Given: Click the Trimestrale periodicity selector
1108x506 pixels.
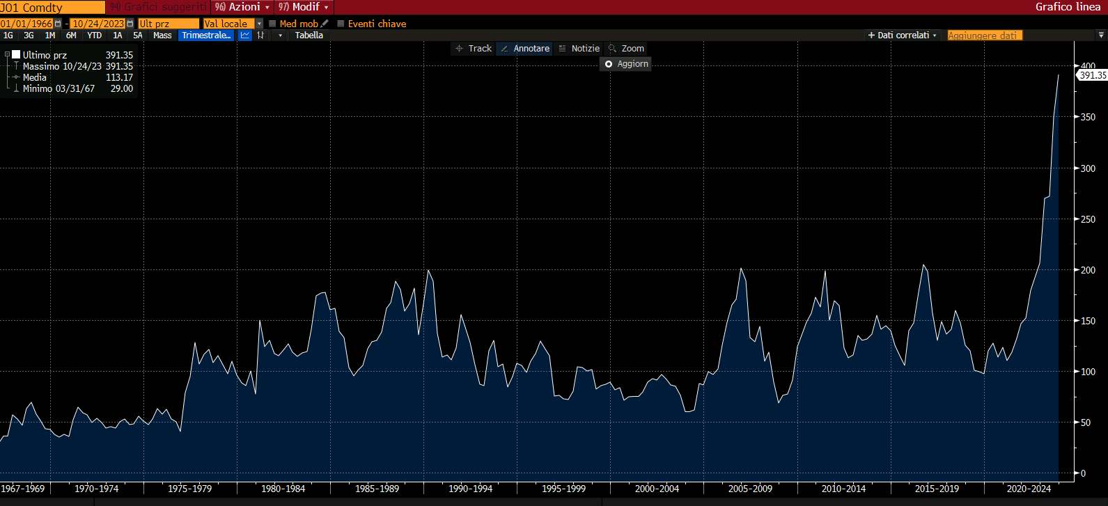Looking at the screenshot, I should point(206,35).
